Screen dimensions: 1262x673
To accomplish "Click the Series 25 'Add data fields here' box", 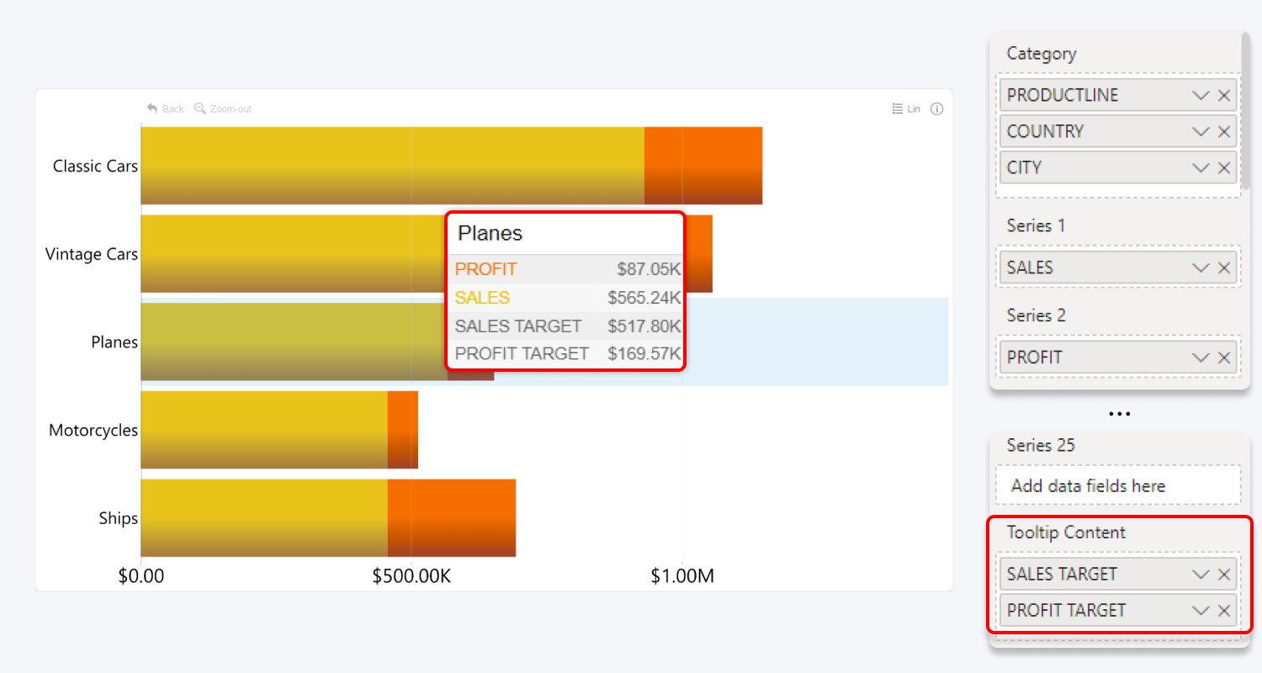I will point(1118,485).
